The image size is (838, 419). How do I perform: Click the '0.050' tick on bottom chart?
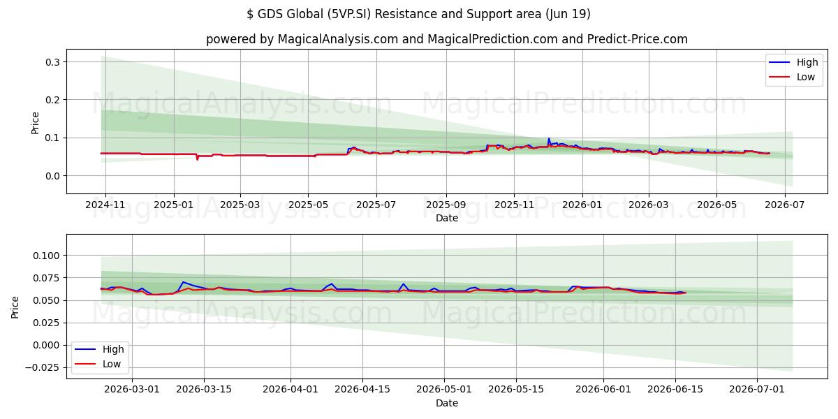tap(46, 300)
